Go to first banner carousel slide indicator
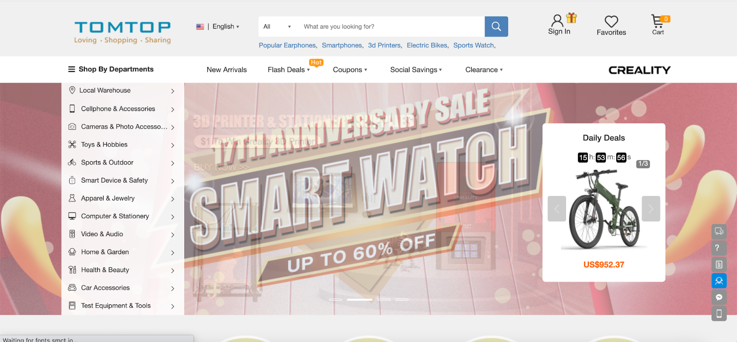The height and width of the screenshot is (342, 737). pyautogui.click(x=335, y=300)
